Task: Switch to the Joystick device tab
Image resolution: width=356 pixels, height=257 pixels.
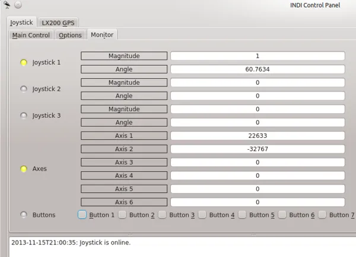Action: pyautogui.click(x=21, y=23)
